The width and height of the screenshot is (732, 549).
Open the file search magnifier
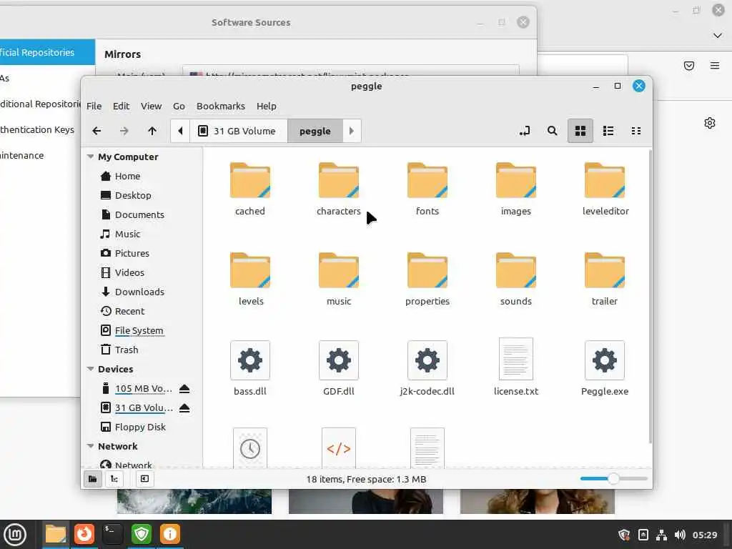[x=553, y=132]
